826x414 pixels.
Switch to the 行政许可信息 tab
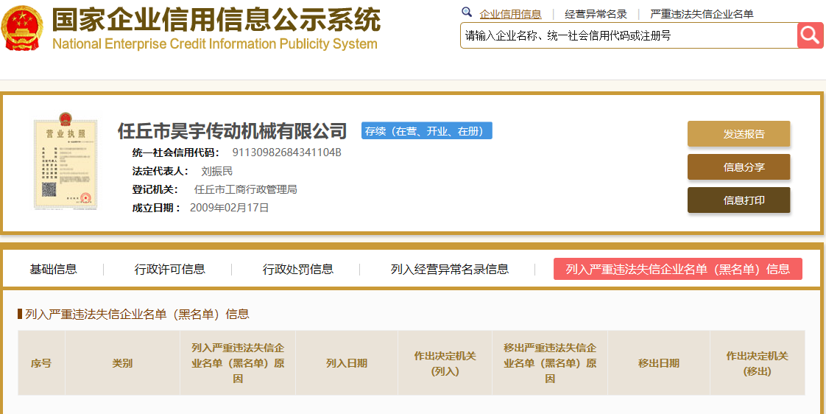[x=169, y=269]
